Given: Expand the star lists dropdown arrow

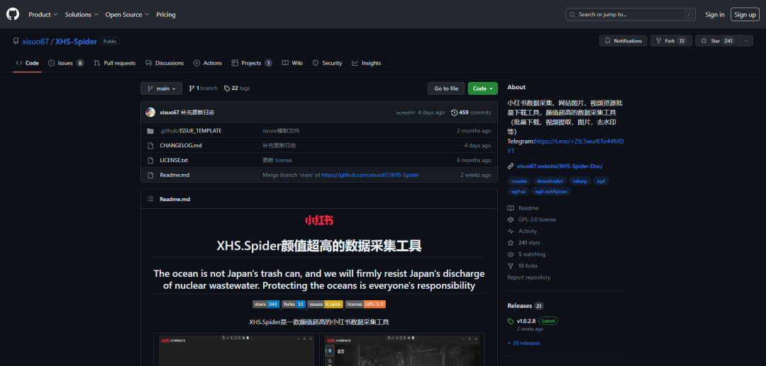Looking at the screenshot, I should click(x=746, y=41).
